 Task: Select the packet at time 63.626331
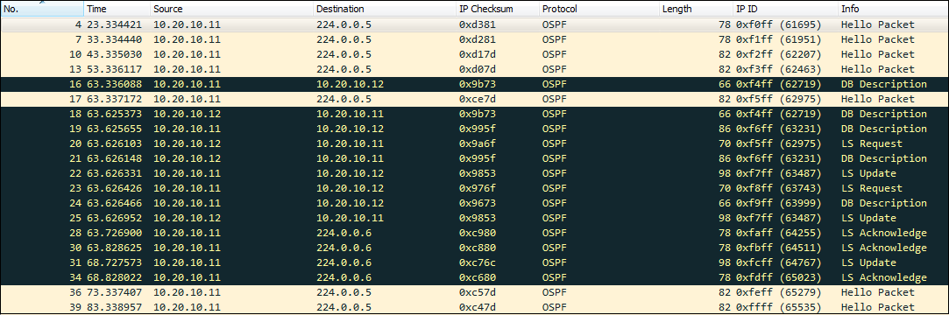coord(475,173)
